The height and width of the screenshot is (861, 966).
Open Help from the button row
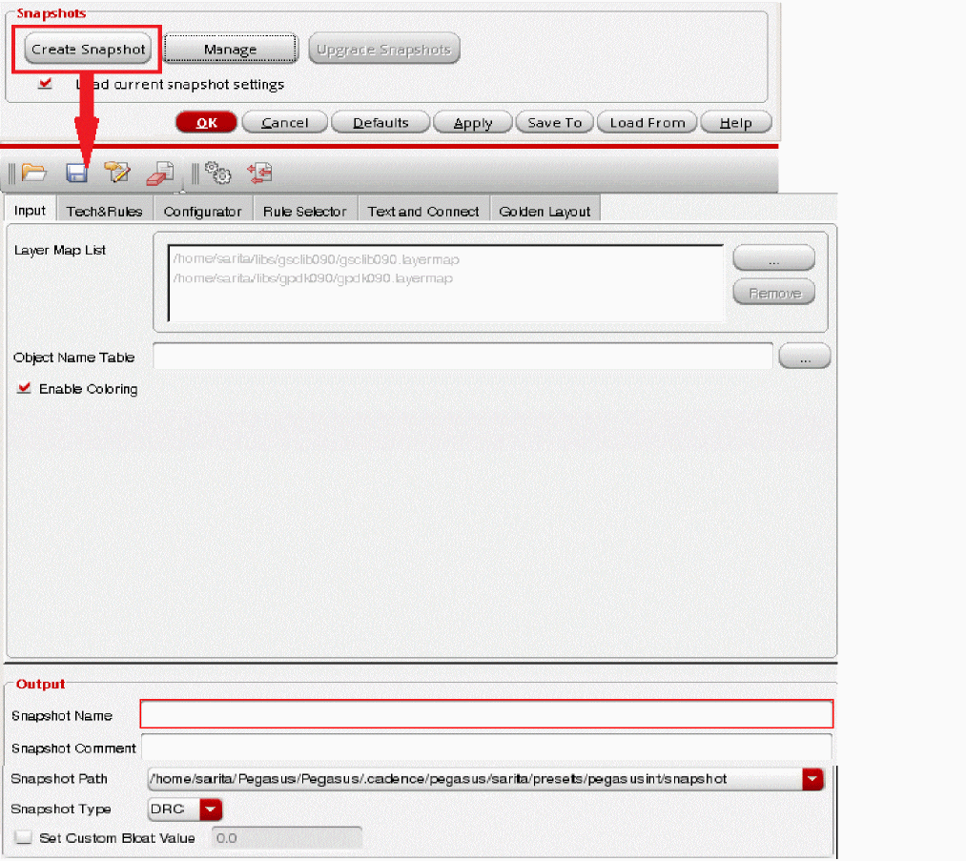click(735, 123)
